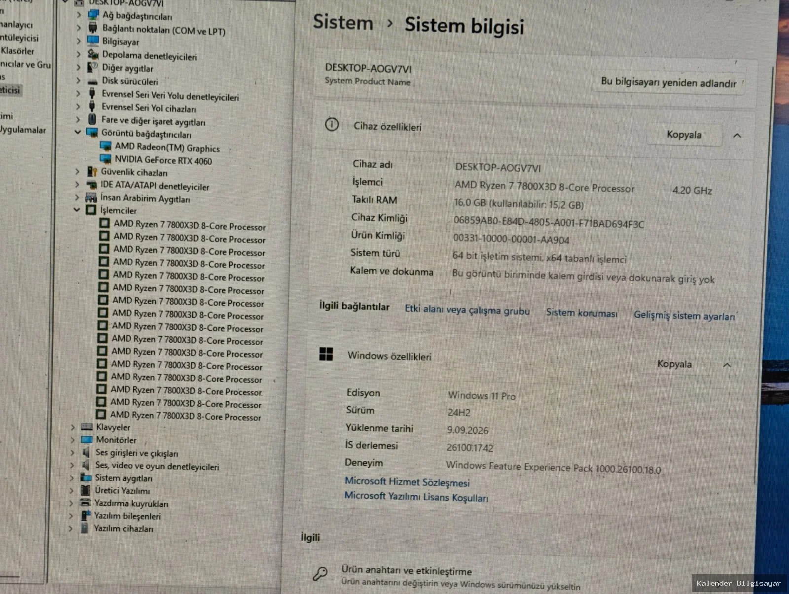Image resolution: width=789 pixels, height=594 pixels.
Task: Copy device specs with the upper Kopyala button
Action: [684, 135]
